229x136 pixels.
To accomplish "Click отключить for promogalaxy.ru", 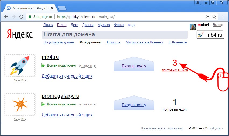I will point(87,104).
